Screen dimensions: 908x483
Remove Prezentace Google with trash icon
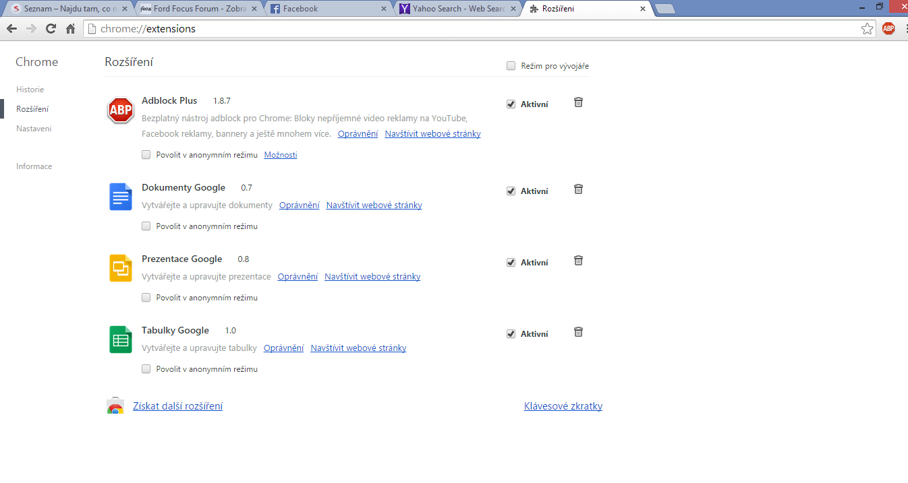[578, 261]
